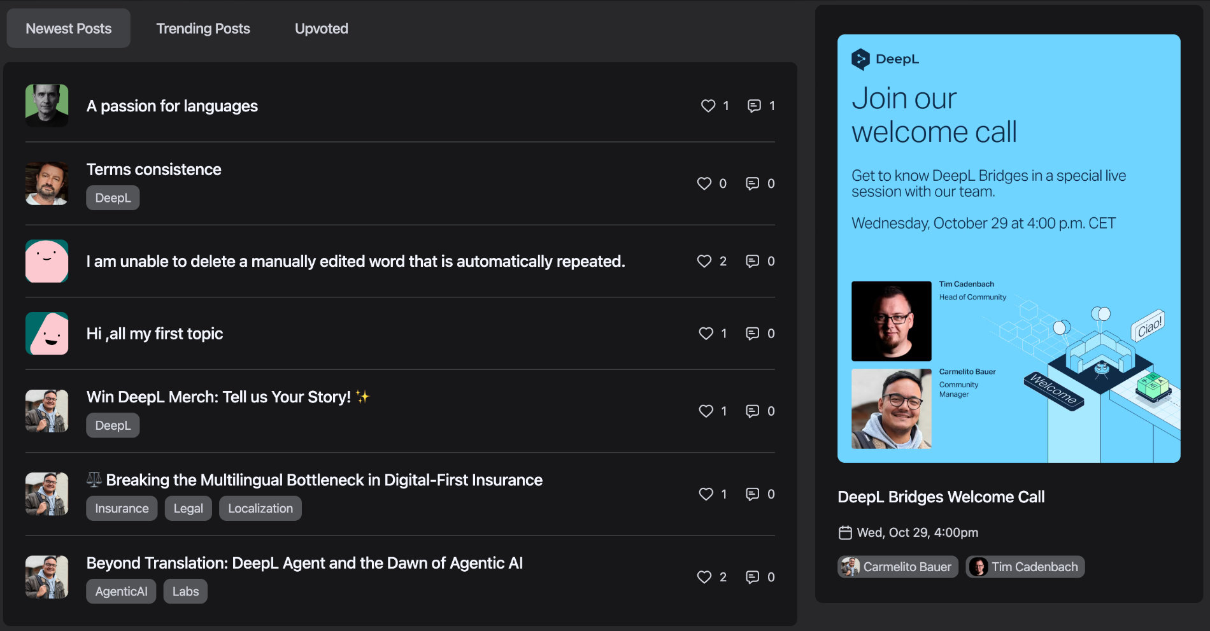Click the AgenticAI tag
The height and width of the screenshot is (631, 1210).
click(x=121, y=592)
